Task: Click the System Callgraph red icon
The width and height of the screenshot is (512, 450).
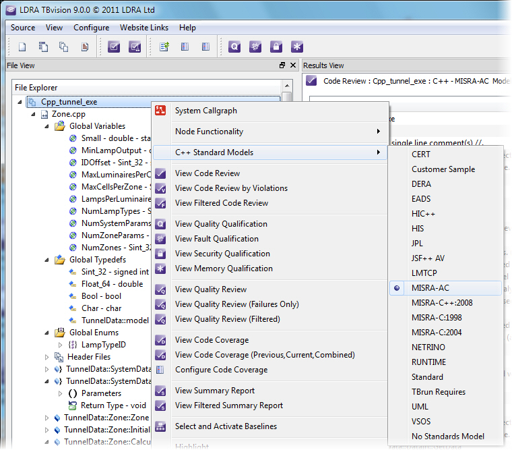Action: [160, 111]
